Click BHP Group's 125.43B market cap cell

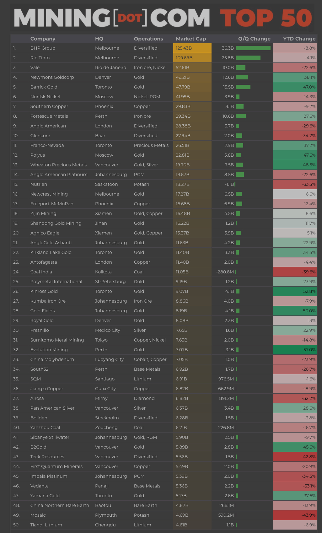click(192, 48)
